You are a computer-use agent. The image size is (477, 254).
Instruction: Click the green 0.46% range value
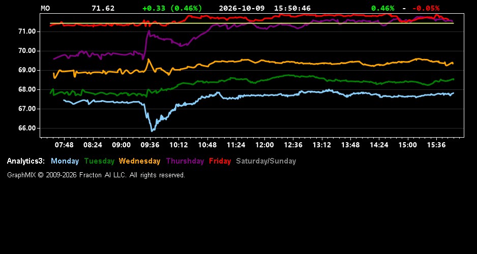point(383,8)
